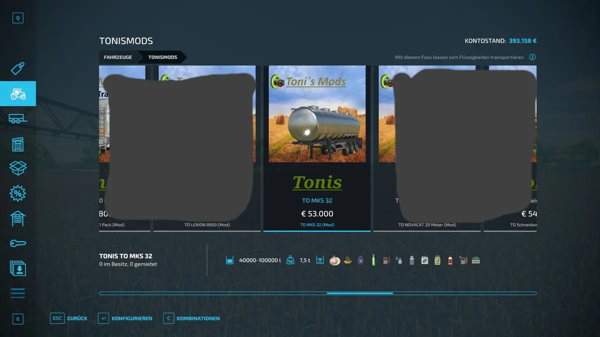Click the info icon beside the description
Viewport: 600px width, 337px height.
tap(532, 57)
